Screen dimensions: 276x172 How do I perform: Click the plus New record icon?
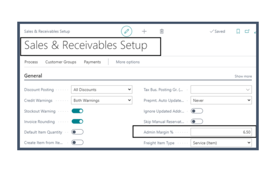point(144,31)
